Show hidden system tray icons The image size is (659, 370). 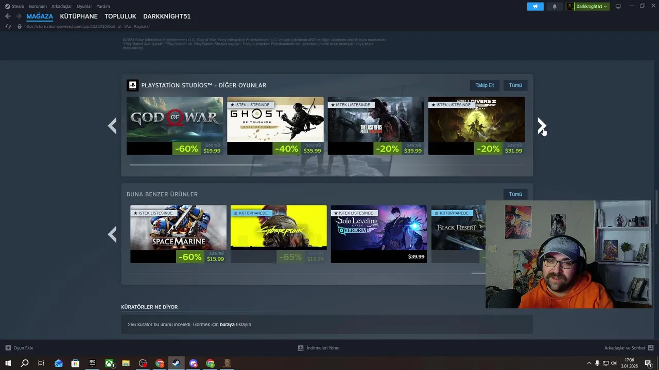pos(589,363)
